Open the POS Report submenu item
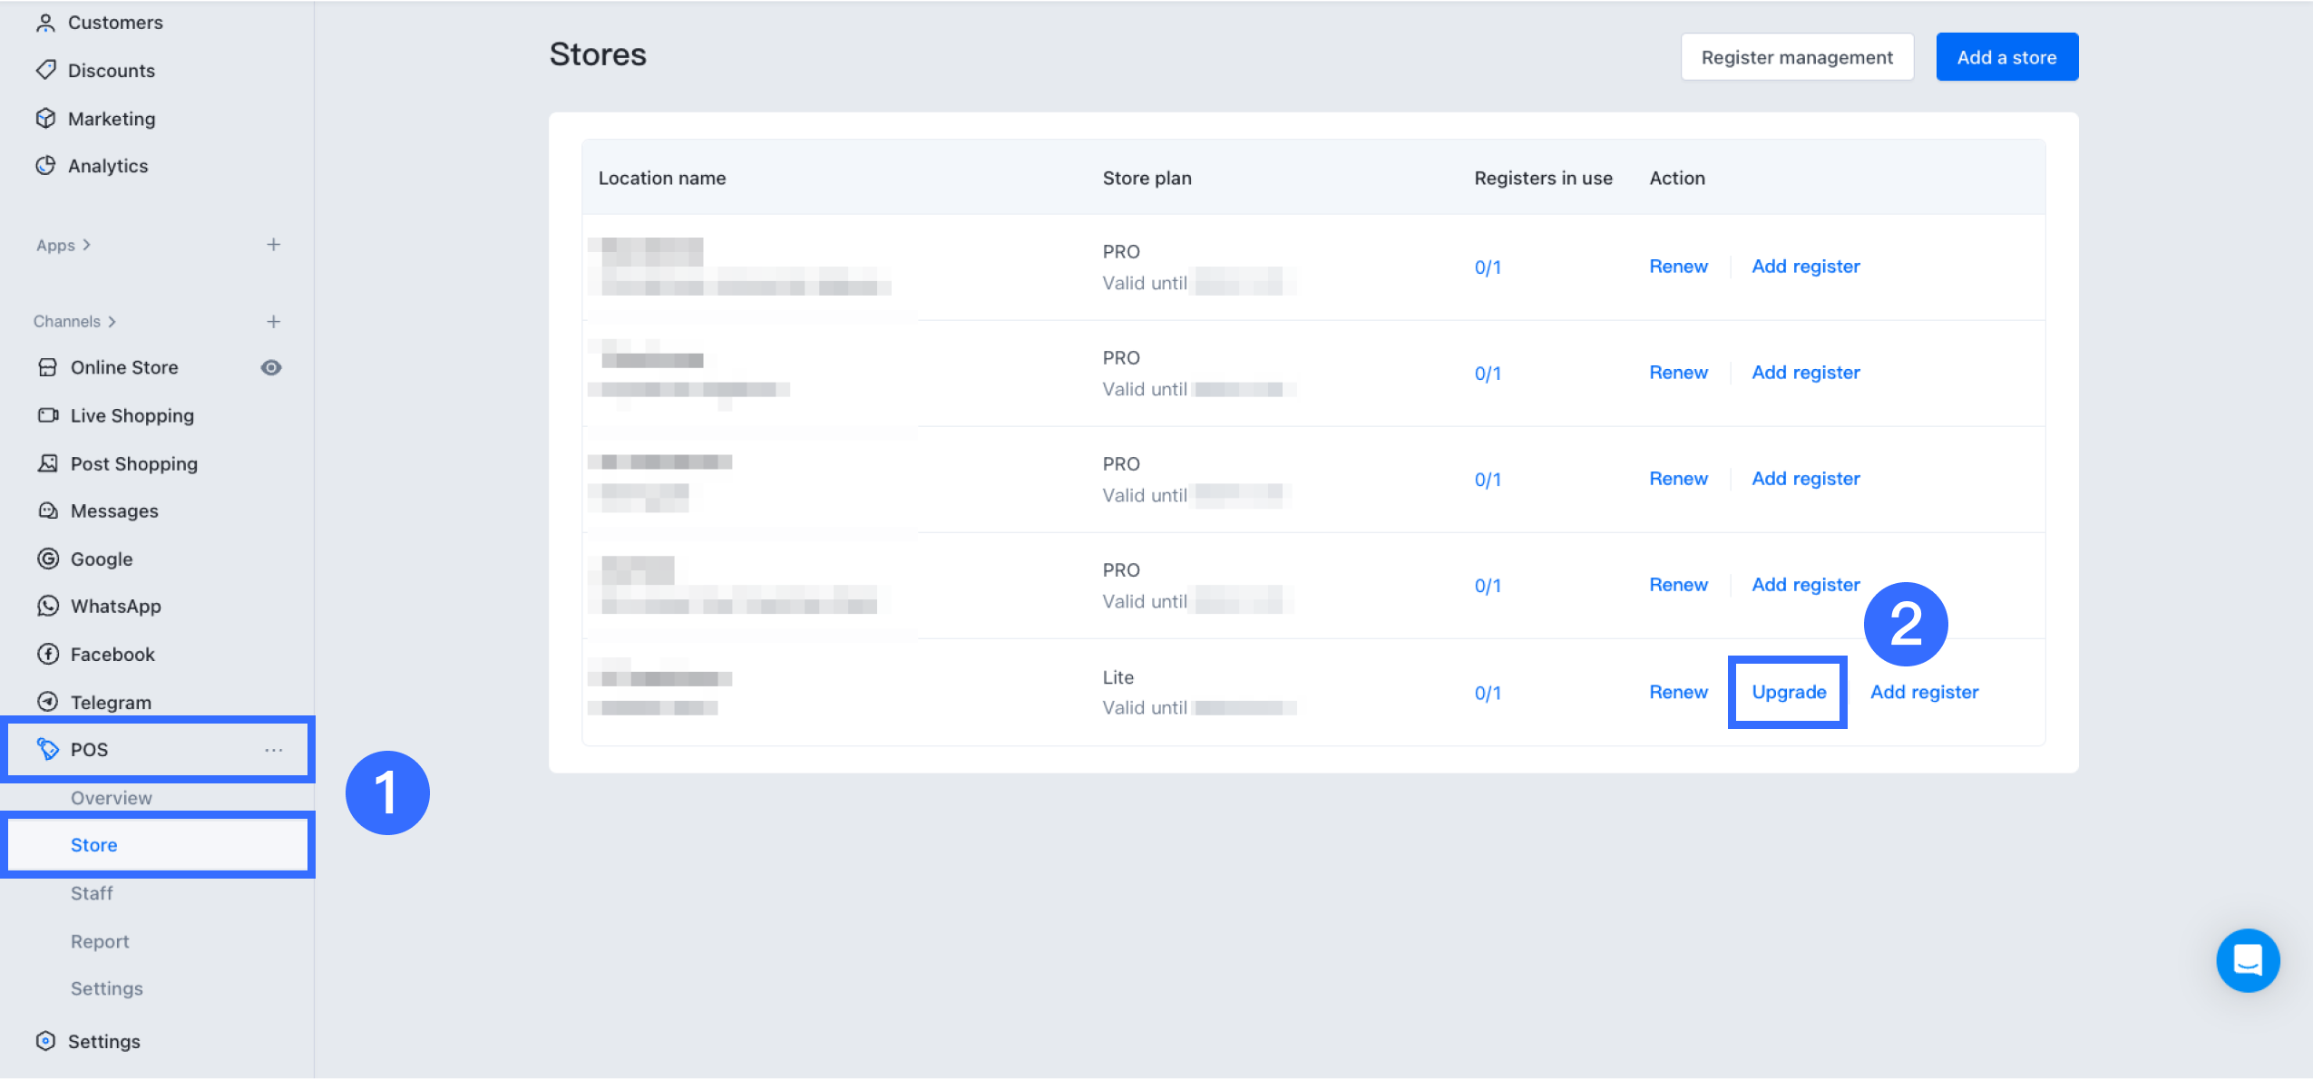This screenshot has height=1079, width=2313. [100, 941]
